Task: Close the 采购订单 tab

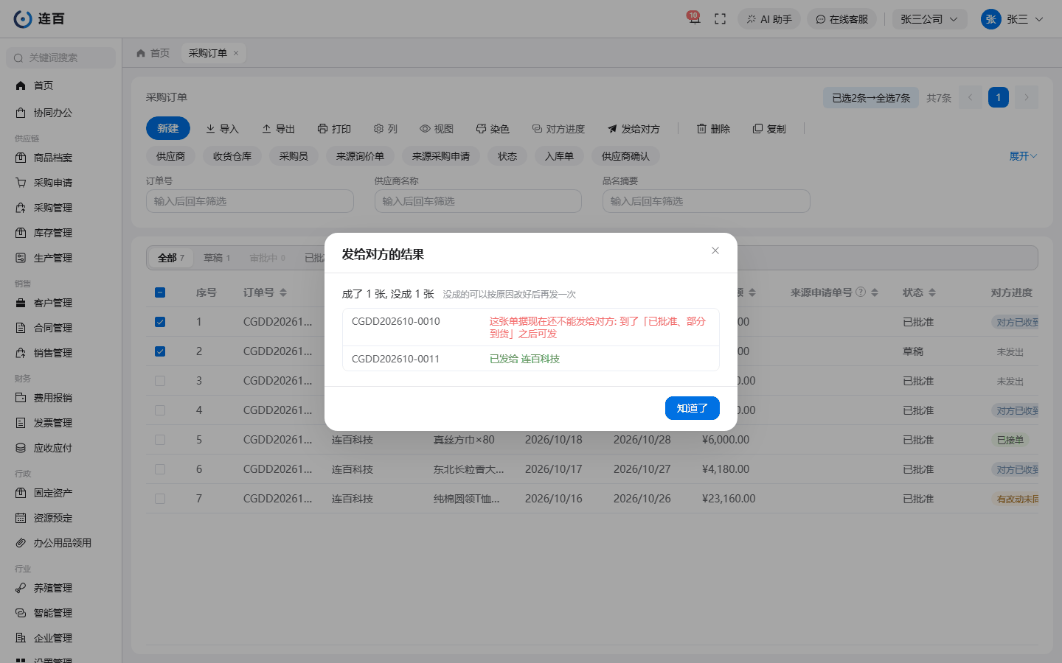Action: (236, 53)
